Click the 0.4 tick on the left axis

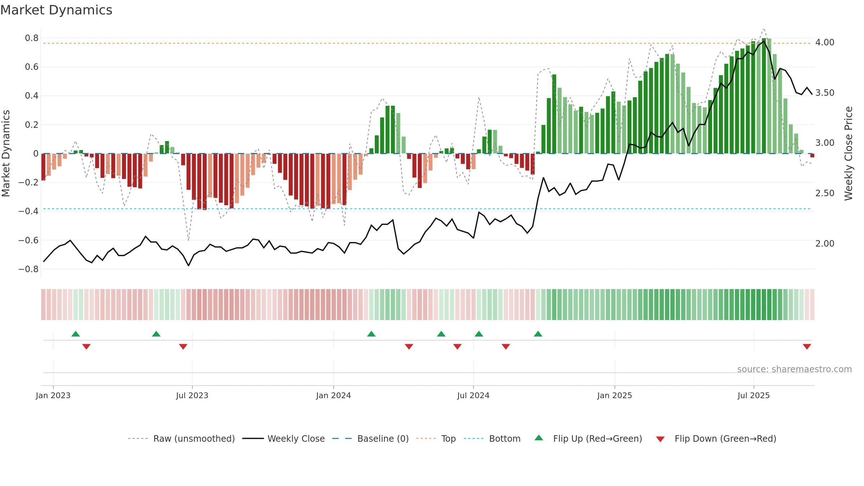click(x=32, y=95)
